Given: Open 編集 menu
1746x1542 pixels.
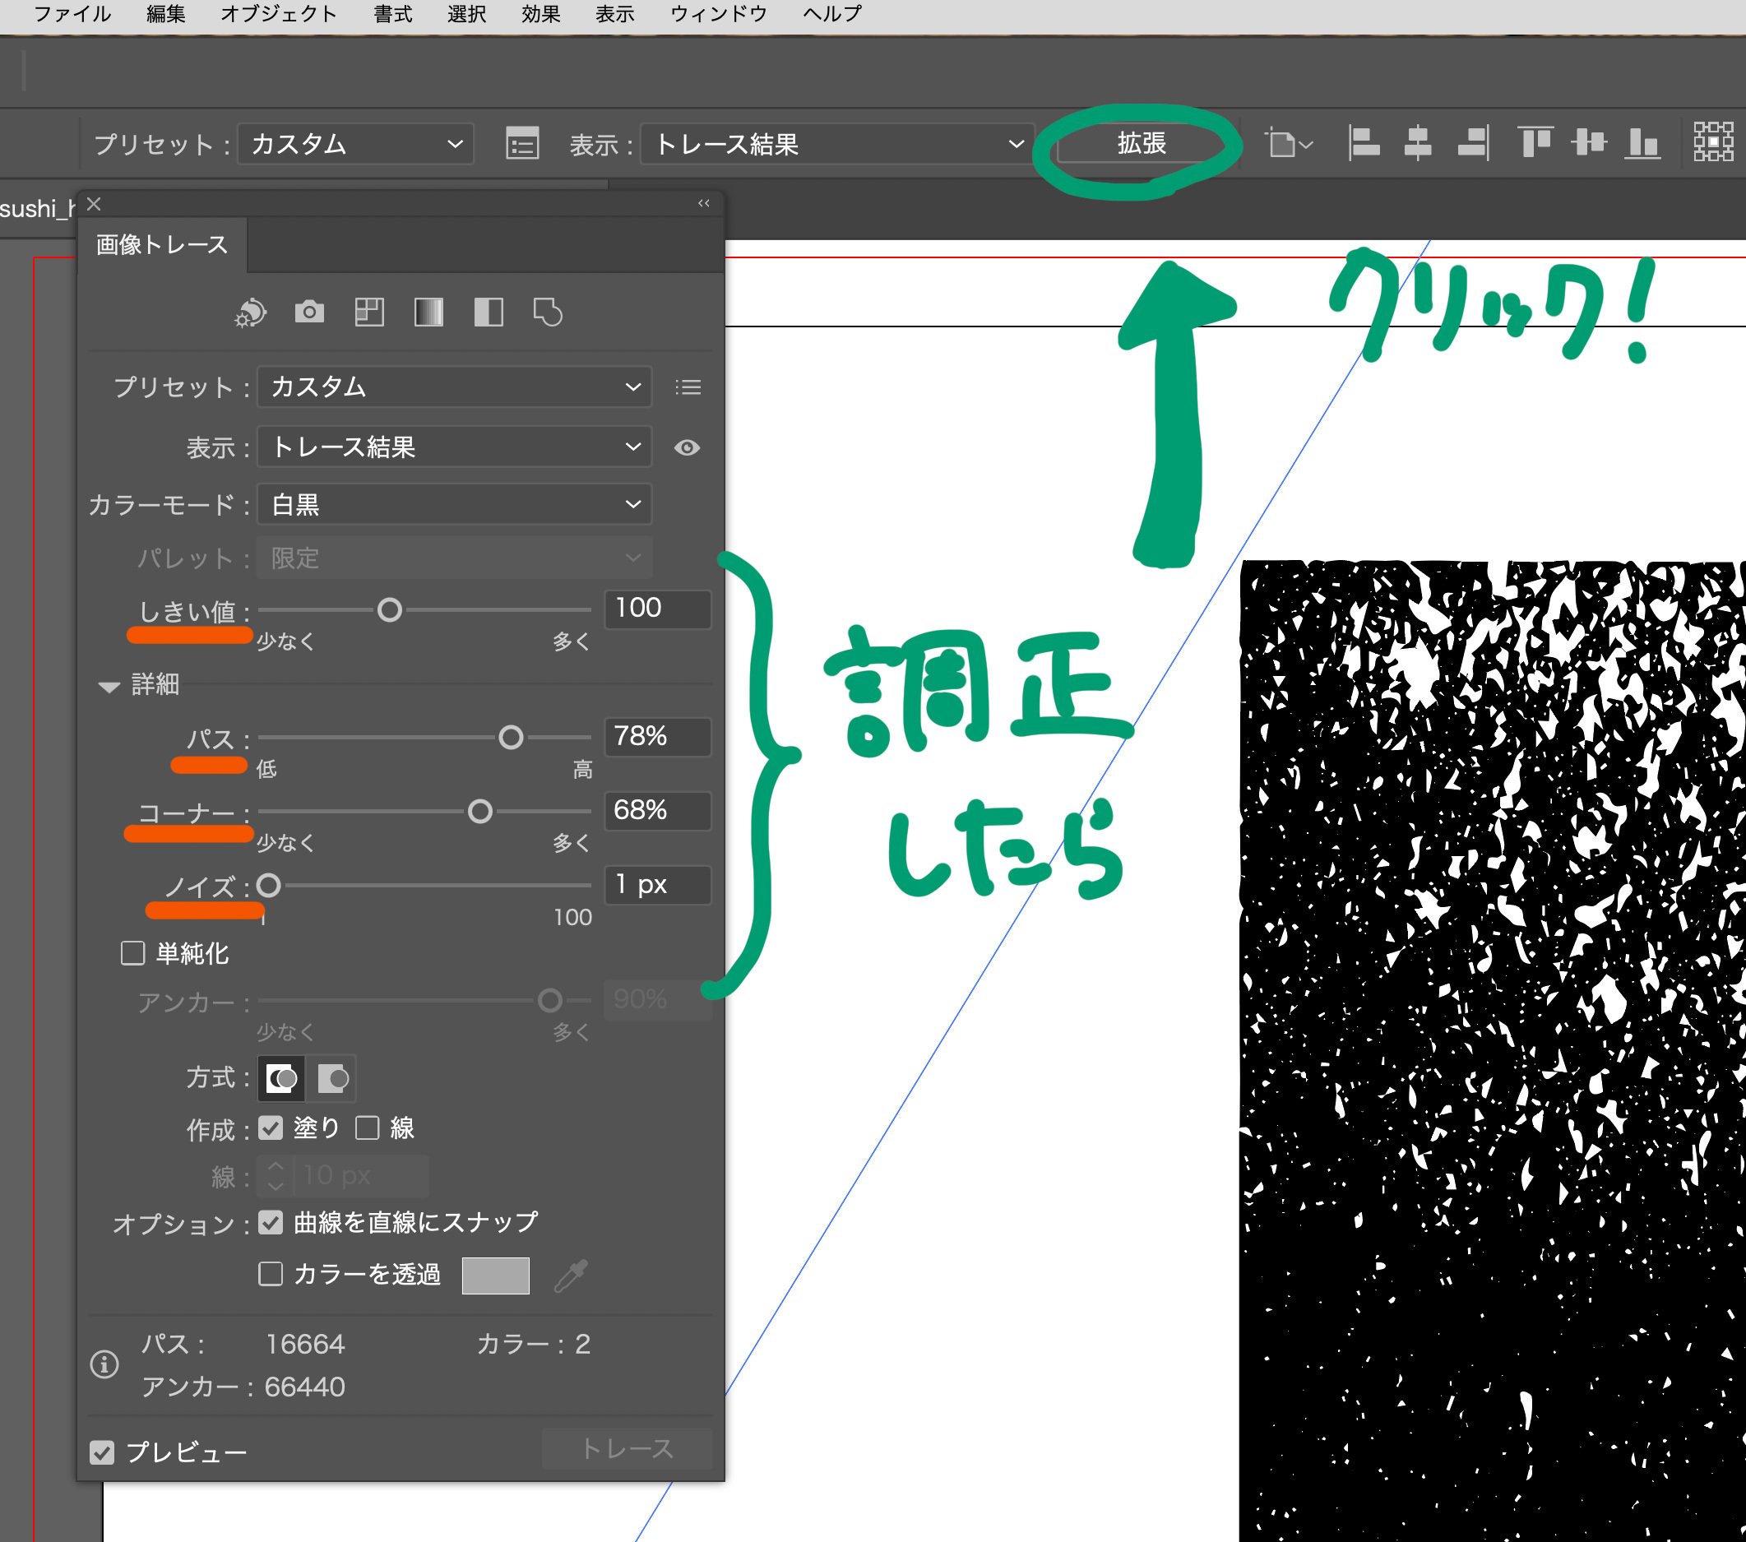Looking at the screenshot, I should (x=165, y=14).
